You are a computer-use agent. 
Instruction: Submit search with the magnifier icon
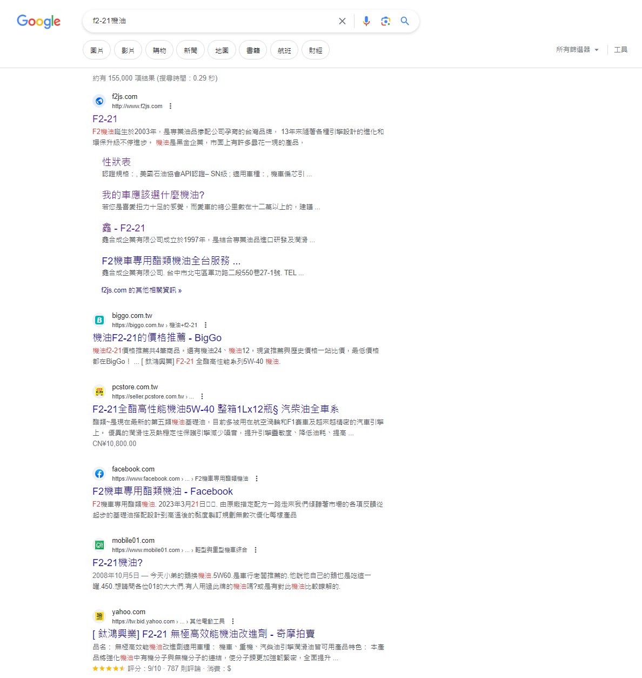tap(405, 21)
